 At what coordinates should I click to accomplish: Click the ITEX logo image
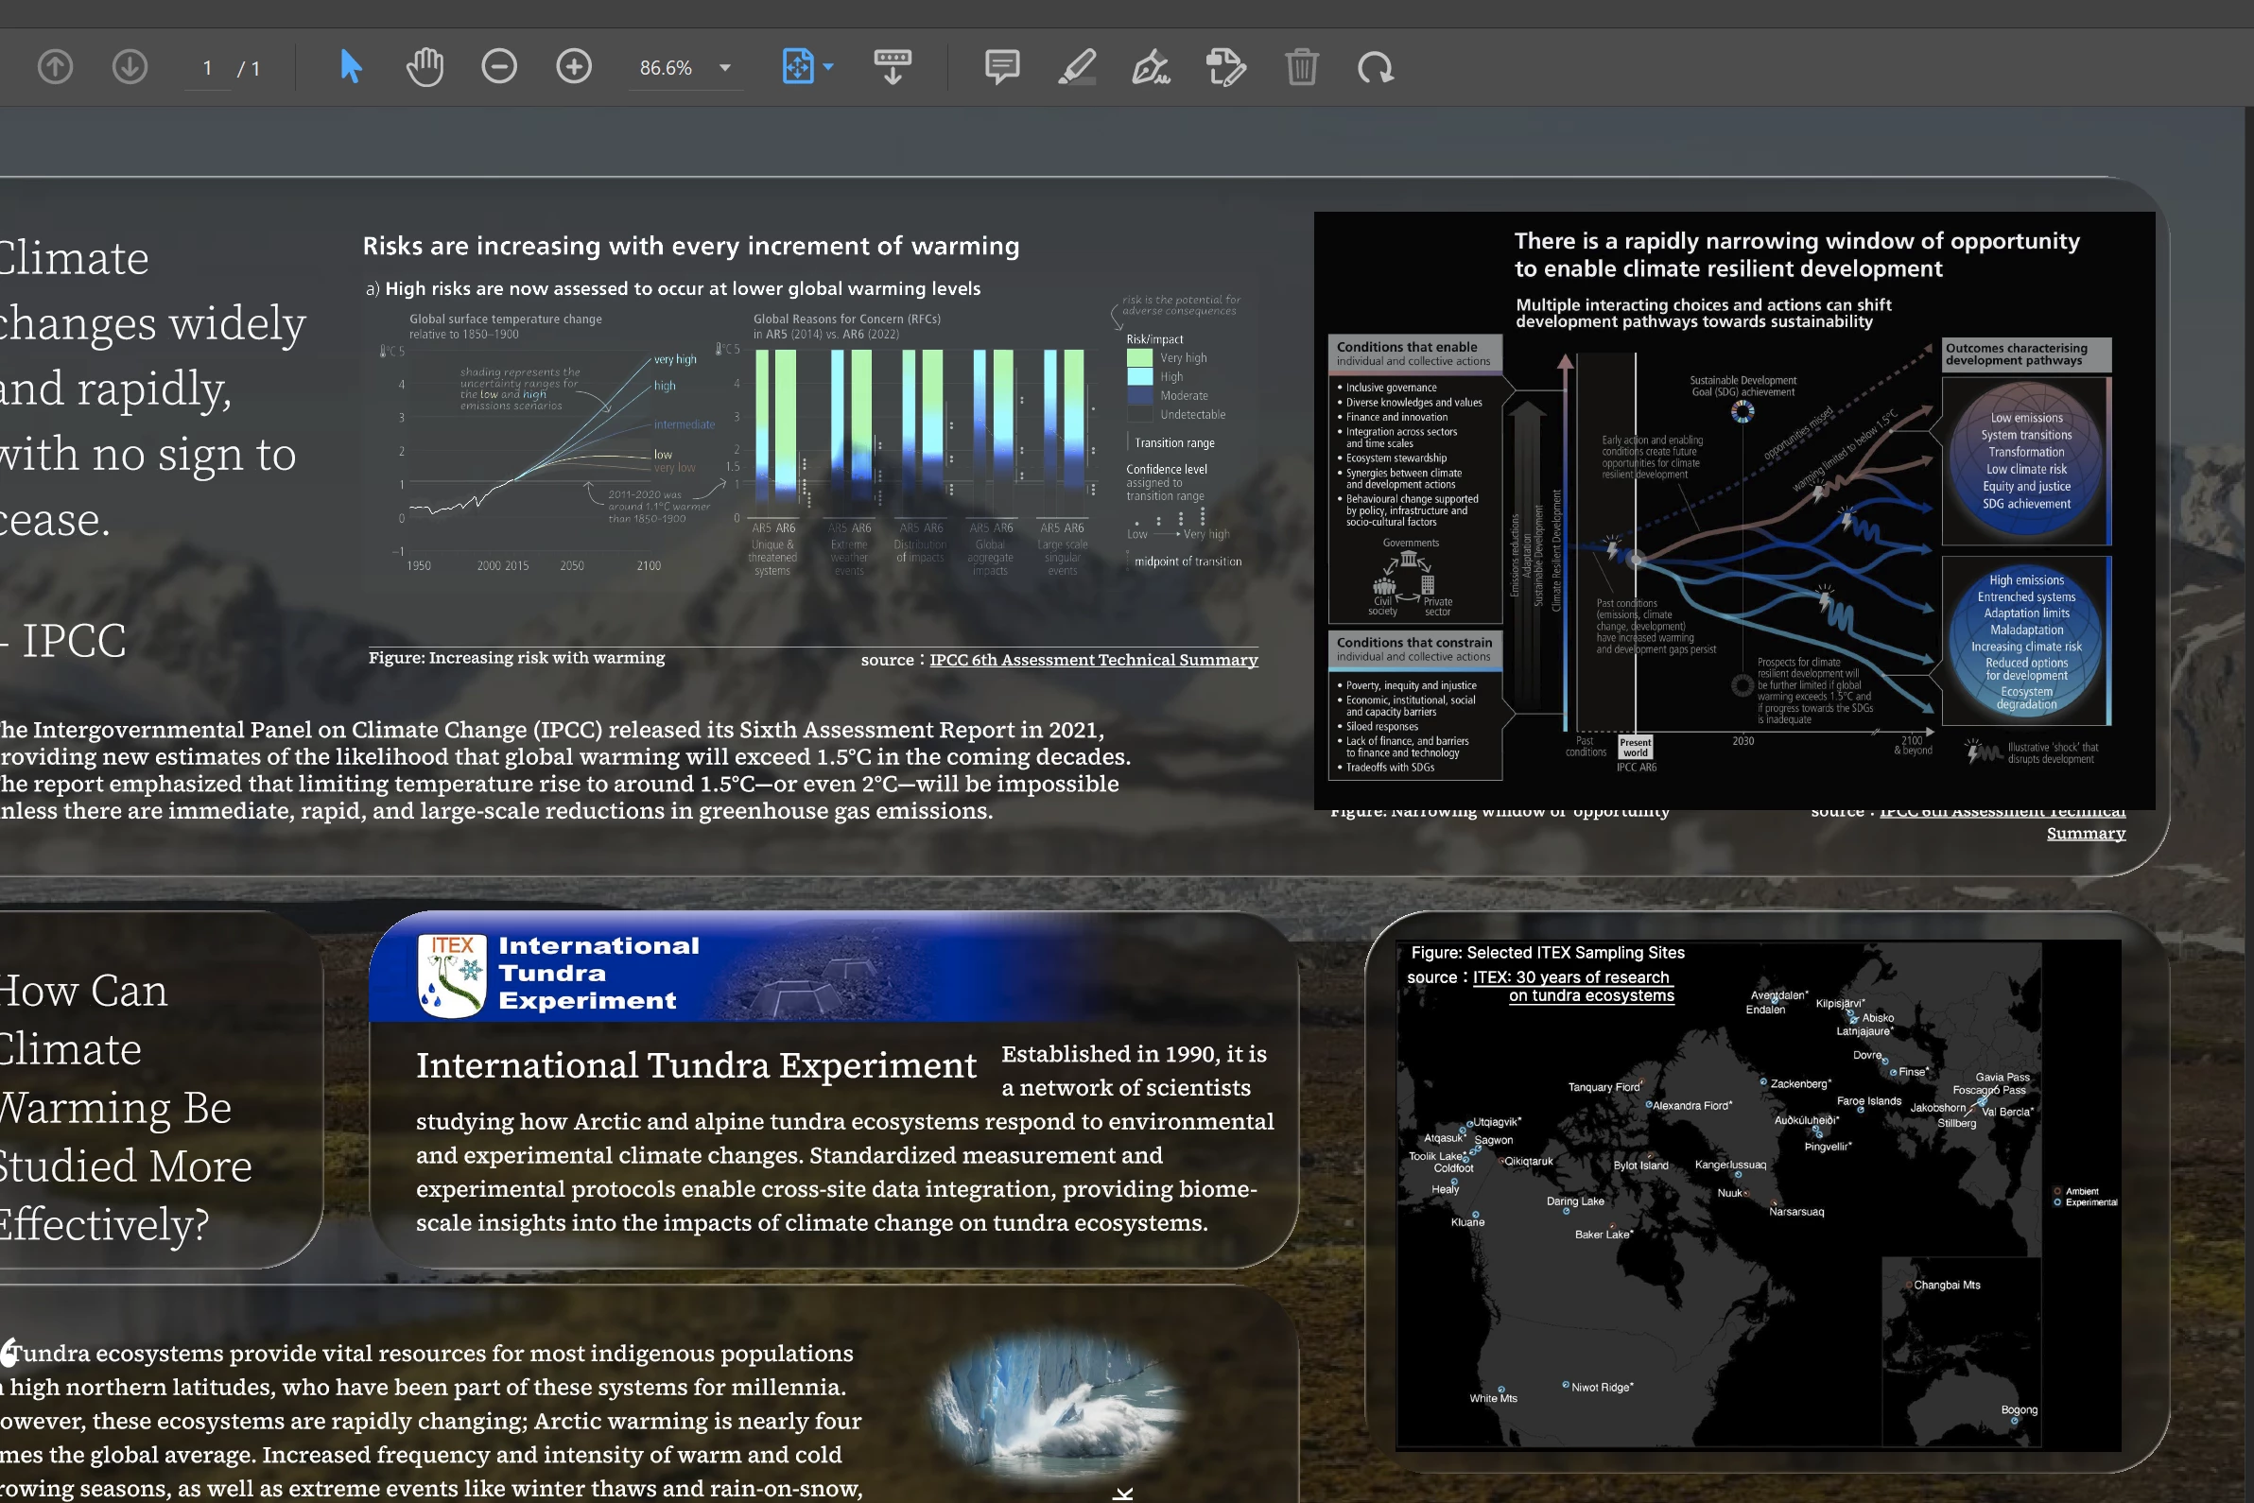[x=452, y=975]
